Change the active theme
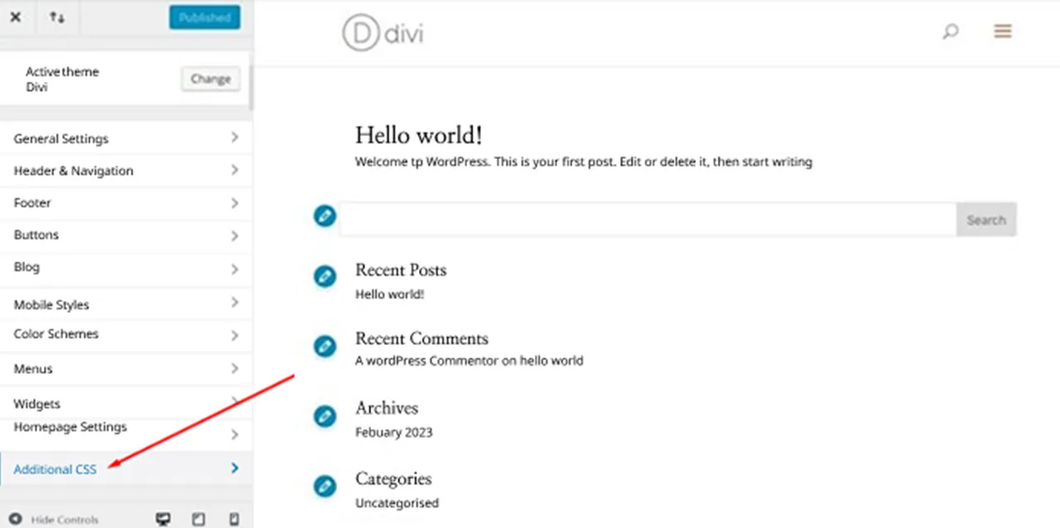The width and height of the screenshot is (1060, 528). 210,79
